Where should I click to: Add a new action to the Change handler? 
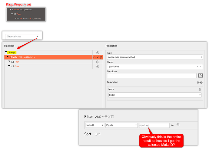98,53
